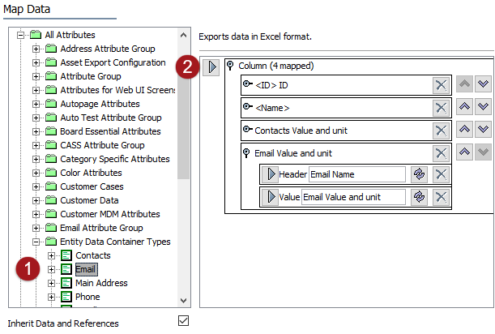Collapse the Email Value and unit key node
The image size is (495, 334).
coord(246,152)
